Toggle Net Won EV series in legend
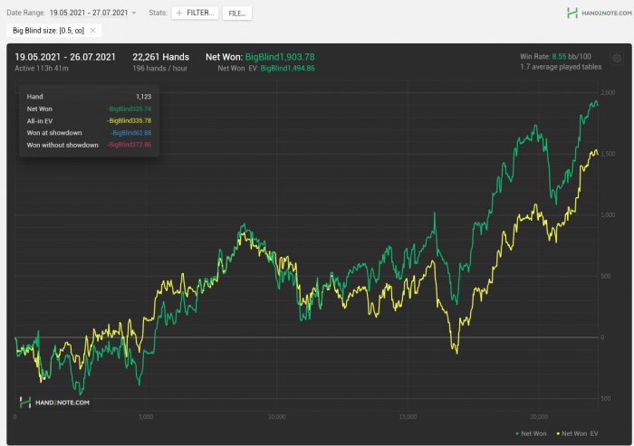 click(x=578, y=433)
